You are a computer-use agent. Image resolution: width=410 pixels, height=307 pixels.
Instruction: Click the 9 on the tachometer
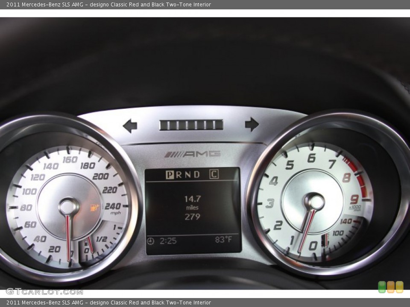[x=354, y=200]
